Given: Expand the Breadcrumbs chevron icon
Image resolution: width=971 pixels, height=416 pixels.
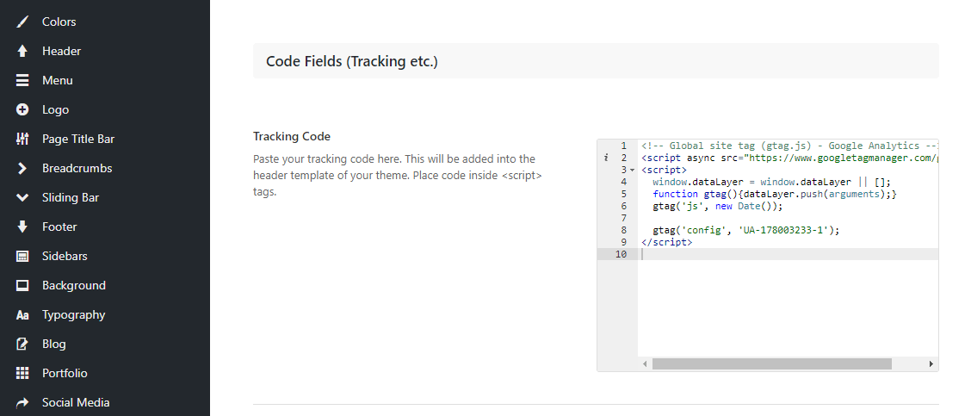Looking at the screenshot, I should coord(22,168).
